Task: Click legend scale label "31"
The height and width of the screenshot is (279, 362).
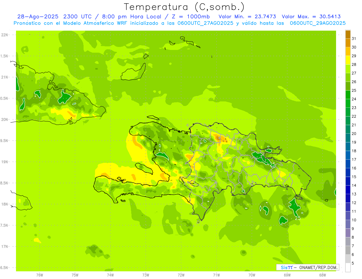Action: pyautogui.click(x=354, y=39)
